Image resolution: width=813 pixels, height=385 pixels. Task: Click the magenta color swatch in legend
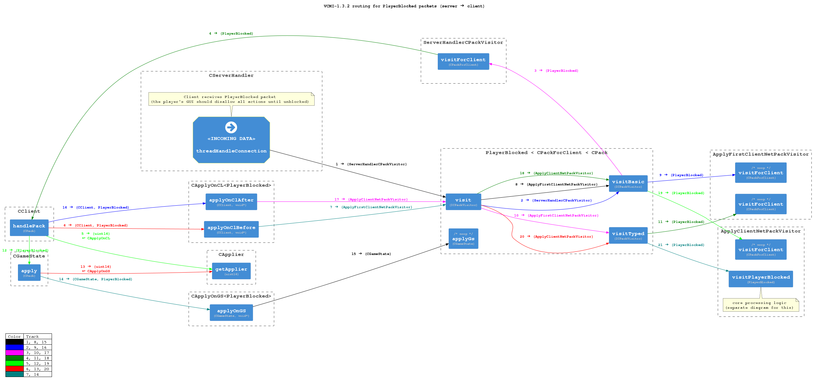(x=14, y=353)
